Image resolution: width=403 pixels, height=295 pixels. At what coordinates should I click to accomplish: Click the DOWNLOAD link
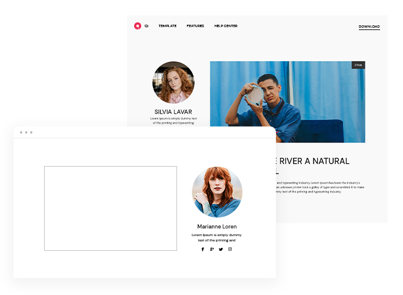click(369, 26)
